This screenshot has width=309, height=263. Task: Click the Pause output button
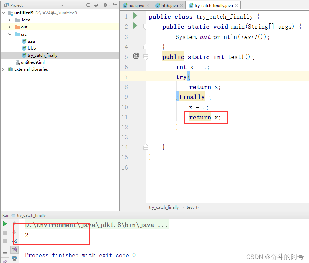(x=5, y=241)
